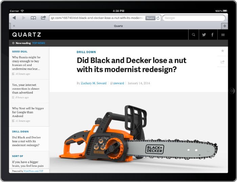Screen dimensions: 237x182
Task: Click the '11 hours ago' timestamp
Action: tap(23, 121)
